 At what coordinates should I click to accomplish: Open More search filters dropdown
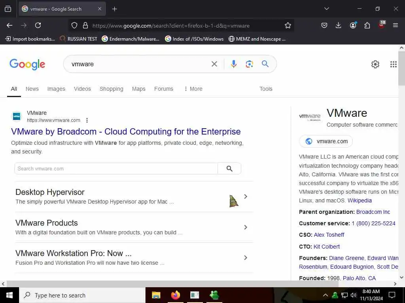coord(193,89)
